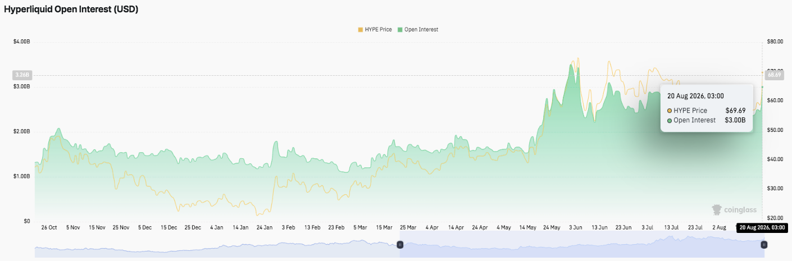Click the 3 Jun date tick
Viewport: 792px width, 261px height.
click(x=576, y=227)
